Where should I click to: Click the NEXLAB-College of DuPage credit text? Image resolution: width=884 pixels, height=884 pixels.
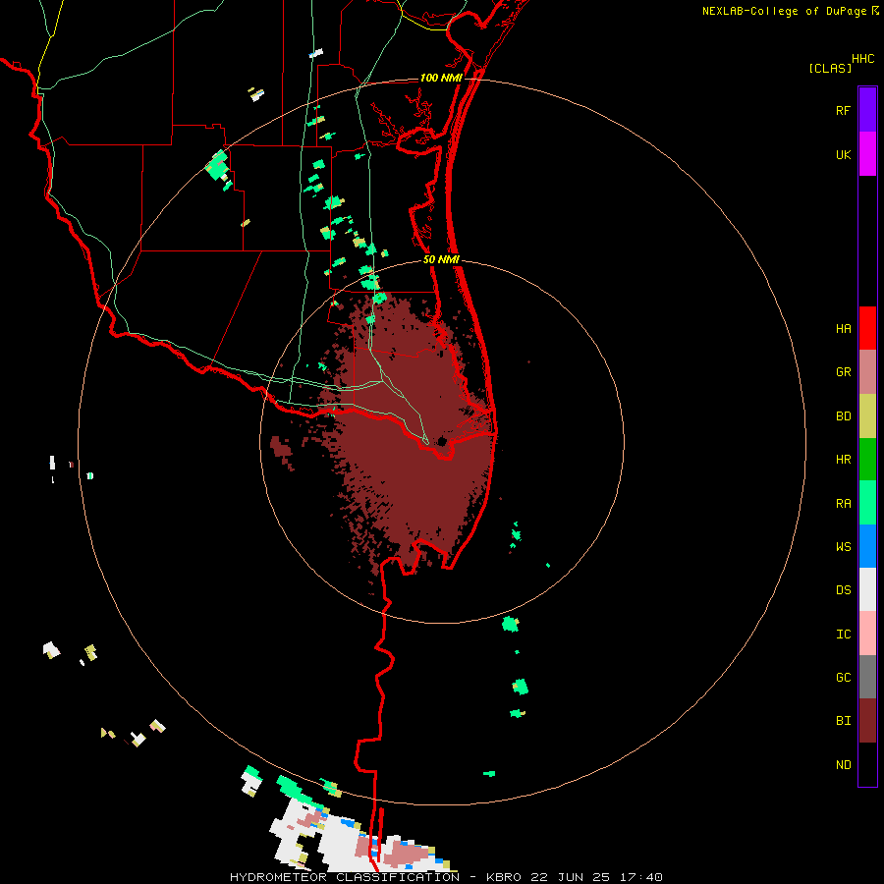784,11
